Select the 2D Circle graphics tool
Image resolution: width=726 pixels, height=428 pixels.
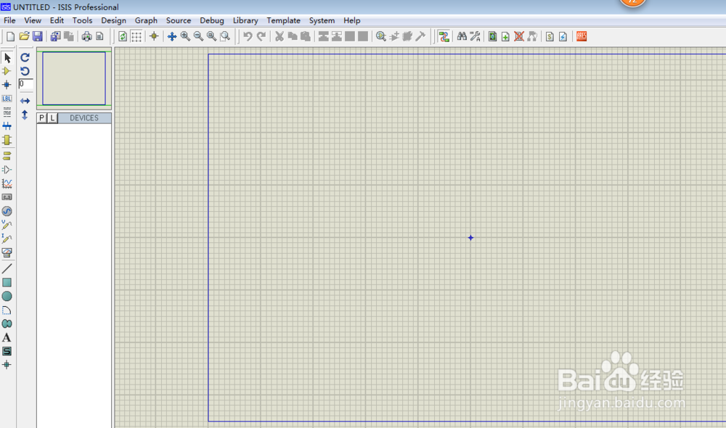click(7, 296)
